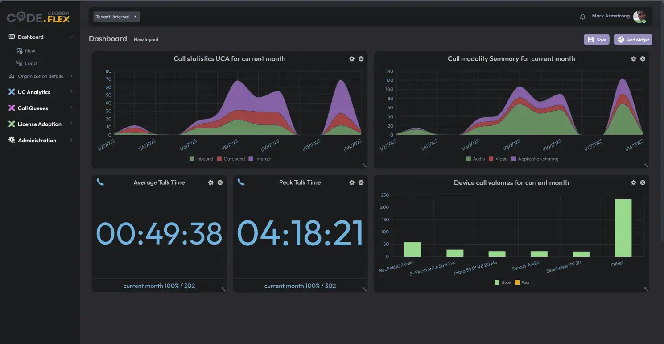Click resize handle of Average Talk Time widget
Screen dimensions: 664x344
tap(223, 289)
